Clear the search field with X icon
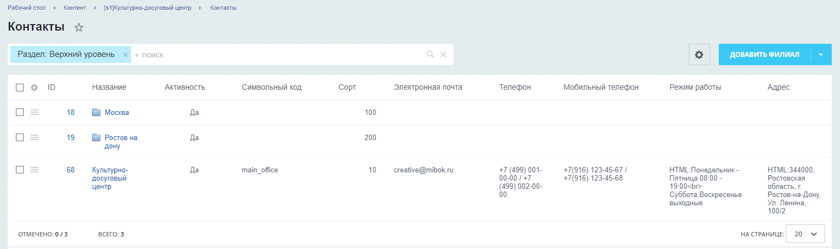Image resolution: width=840 pixels, height=249 pixels. click(444, 54)
